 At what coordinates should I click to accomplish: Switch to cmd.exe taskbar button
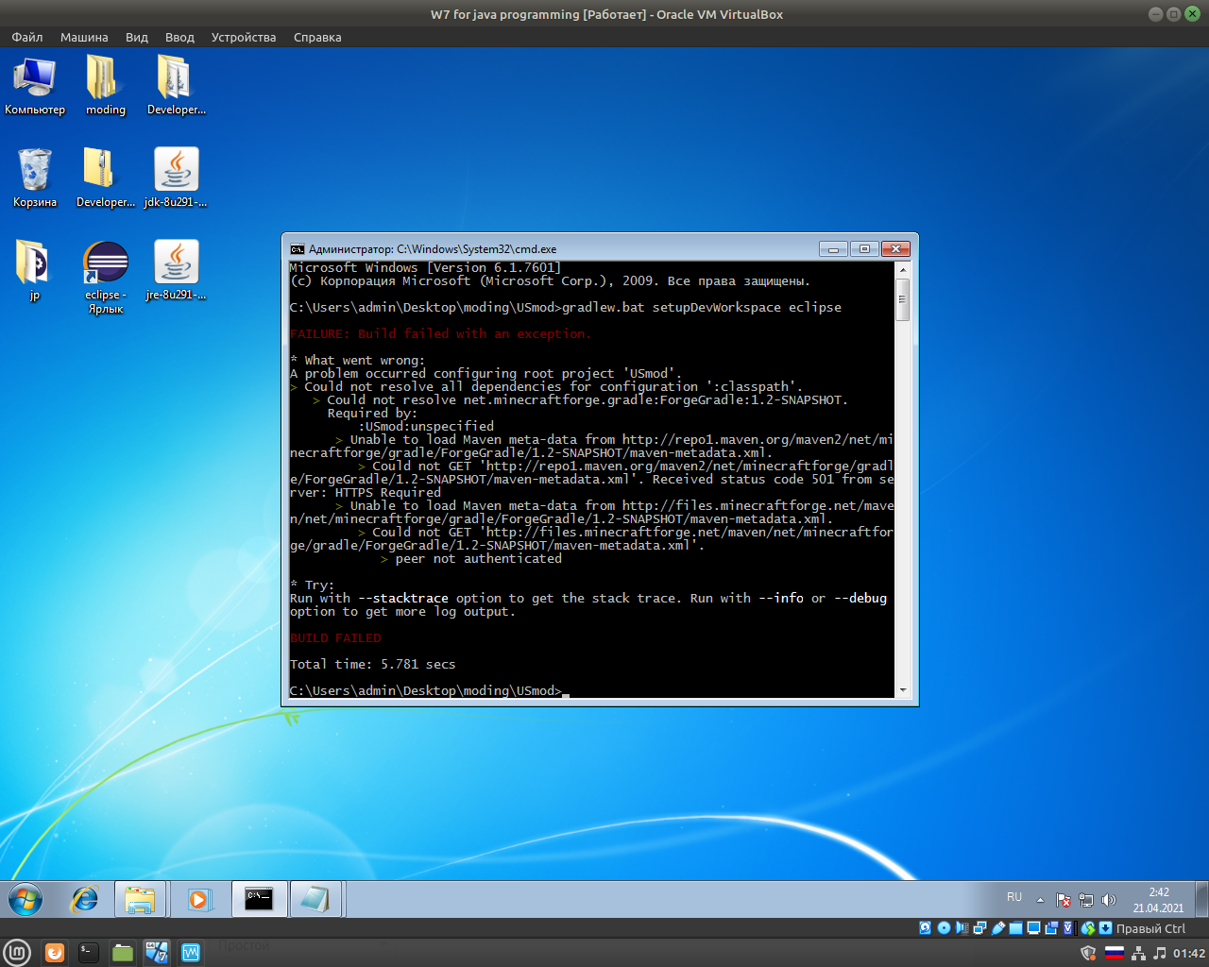pos(259,899)
